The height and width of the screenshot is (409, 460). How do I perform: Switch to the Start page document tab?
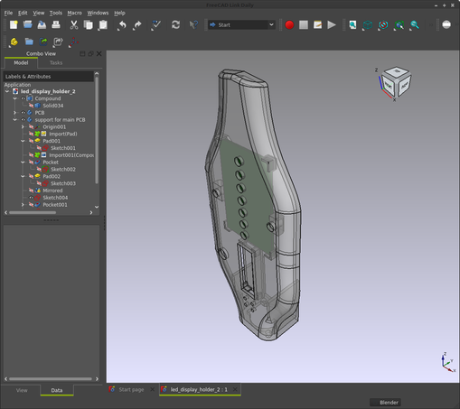pos(131,389)
